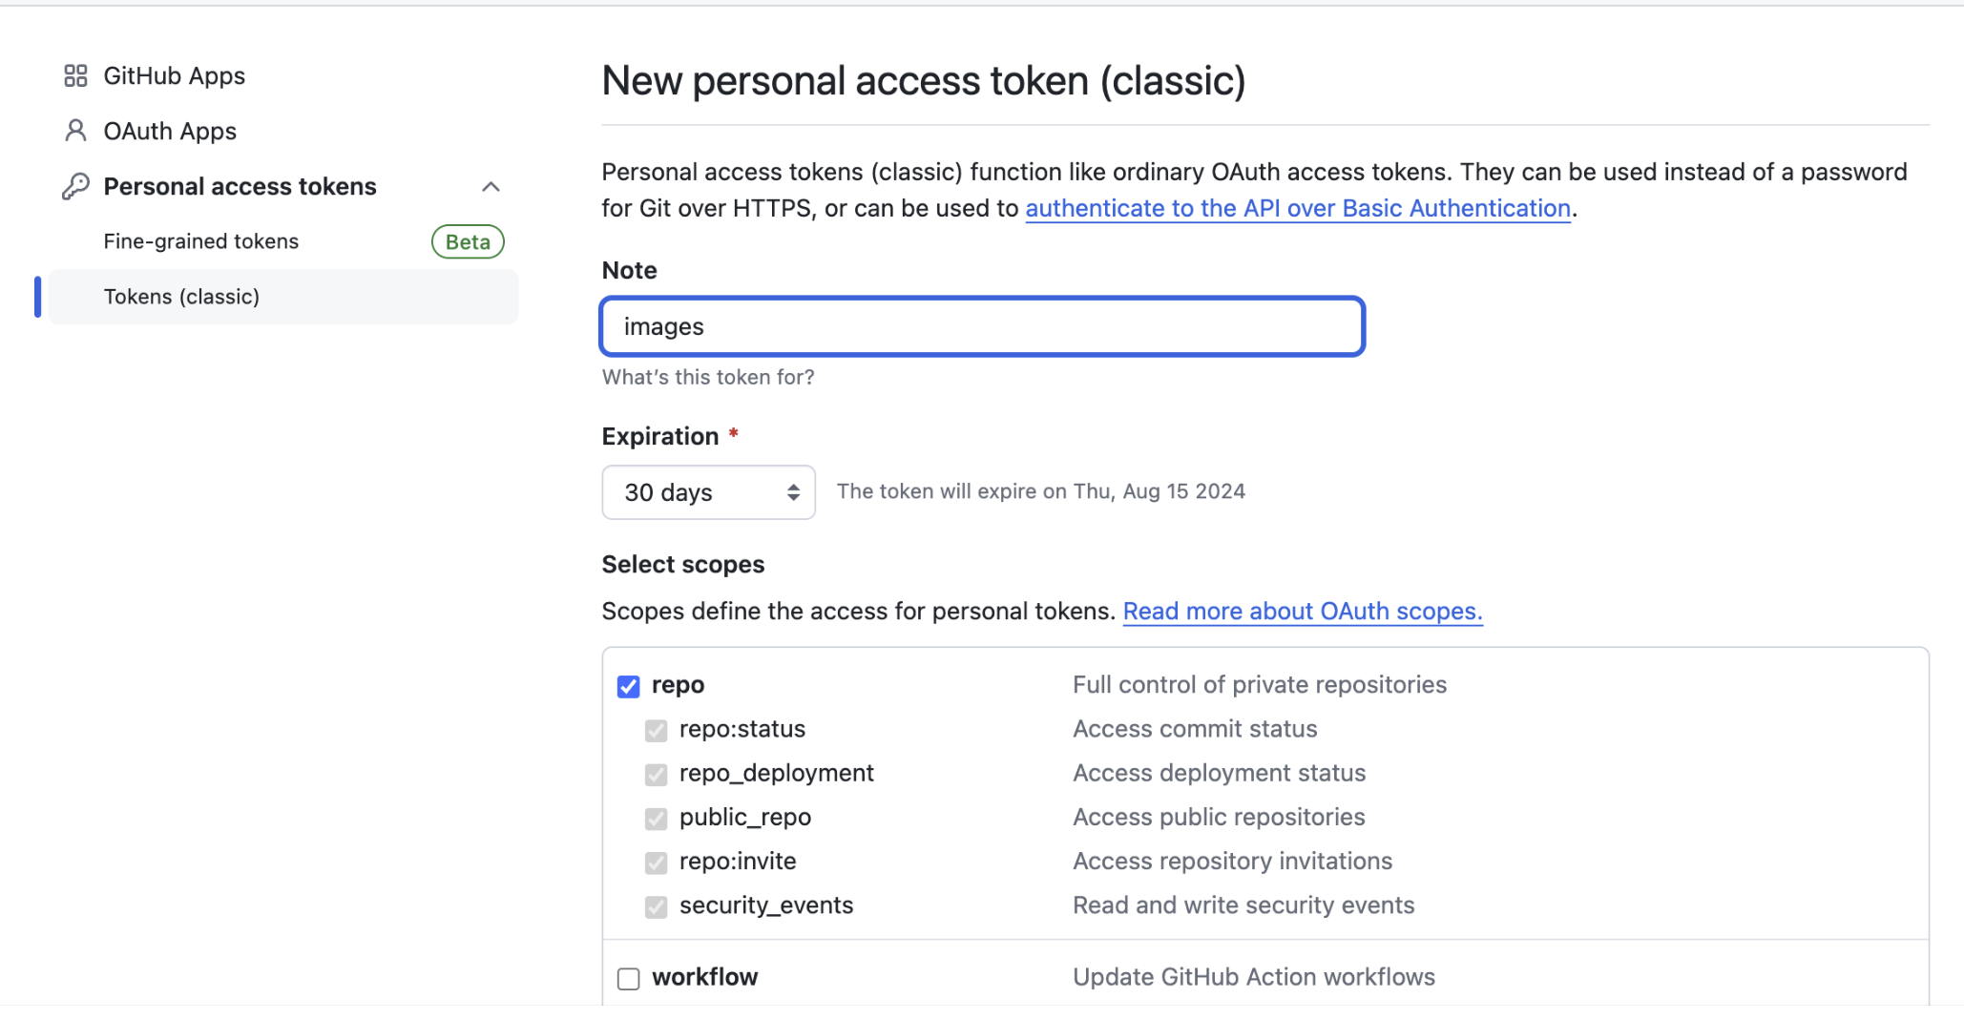This screenshot has width=1964, height=1019.
Task: Collapse the Personal access tokens section chevron
Action: click(491, 187)
